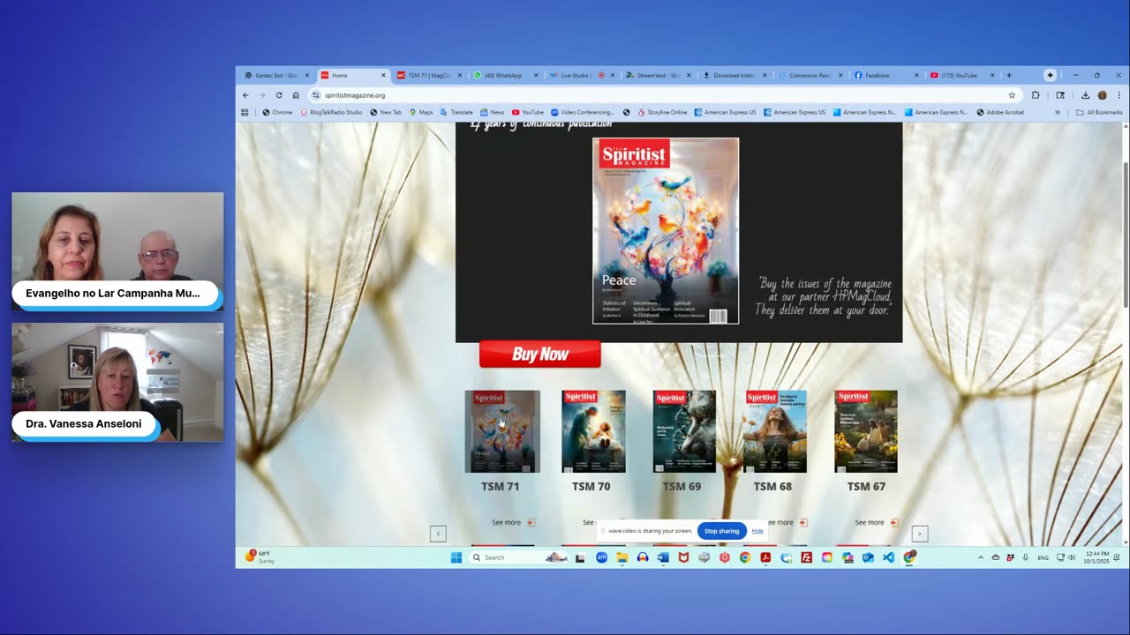Click the Stop sharing button
The height and width of the screenshot is (635, 1130).
point(721,531)
